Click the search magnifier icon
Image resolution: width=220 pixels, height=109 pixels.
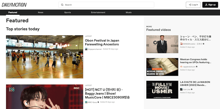coord(62,5)
